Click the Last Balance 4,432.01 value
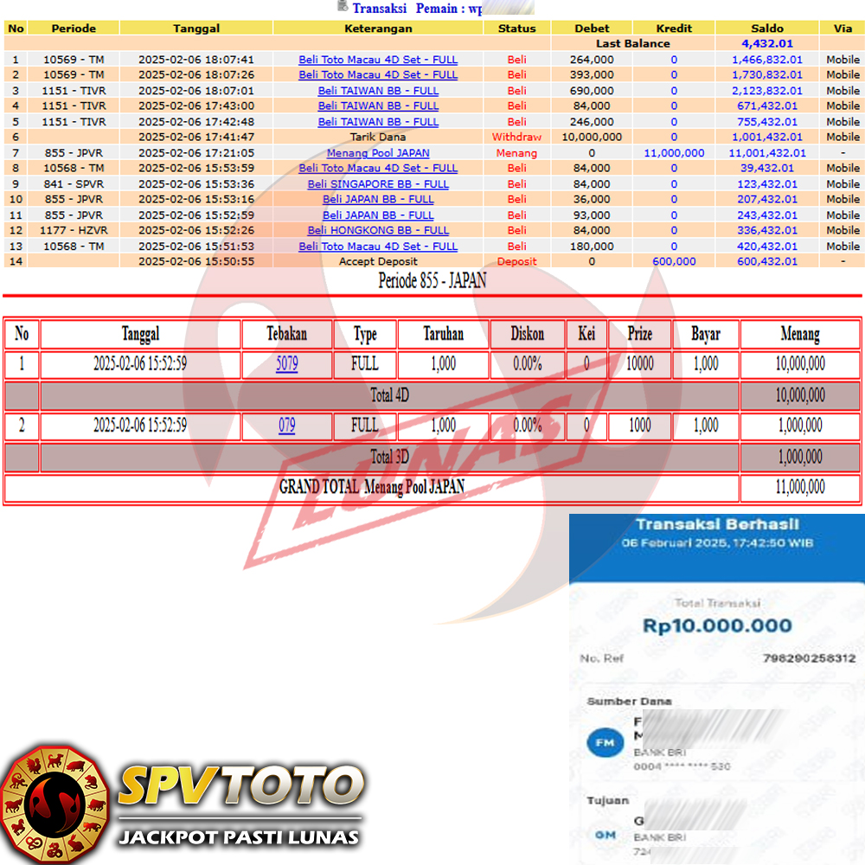The image size is (865, 865). (x=766, y=43)
